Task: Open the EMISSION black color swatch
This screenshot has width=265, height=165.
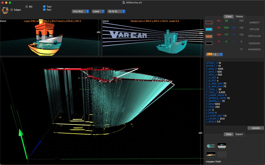Action: click(x=209, y=43)
